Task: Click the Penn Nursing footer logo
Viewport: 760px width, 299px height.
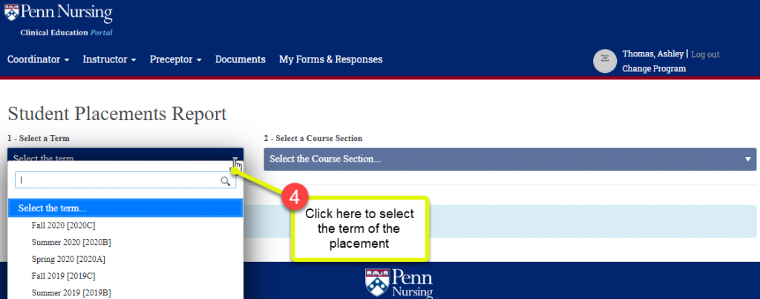Action: point(399,283)
